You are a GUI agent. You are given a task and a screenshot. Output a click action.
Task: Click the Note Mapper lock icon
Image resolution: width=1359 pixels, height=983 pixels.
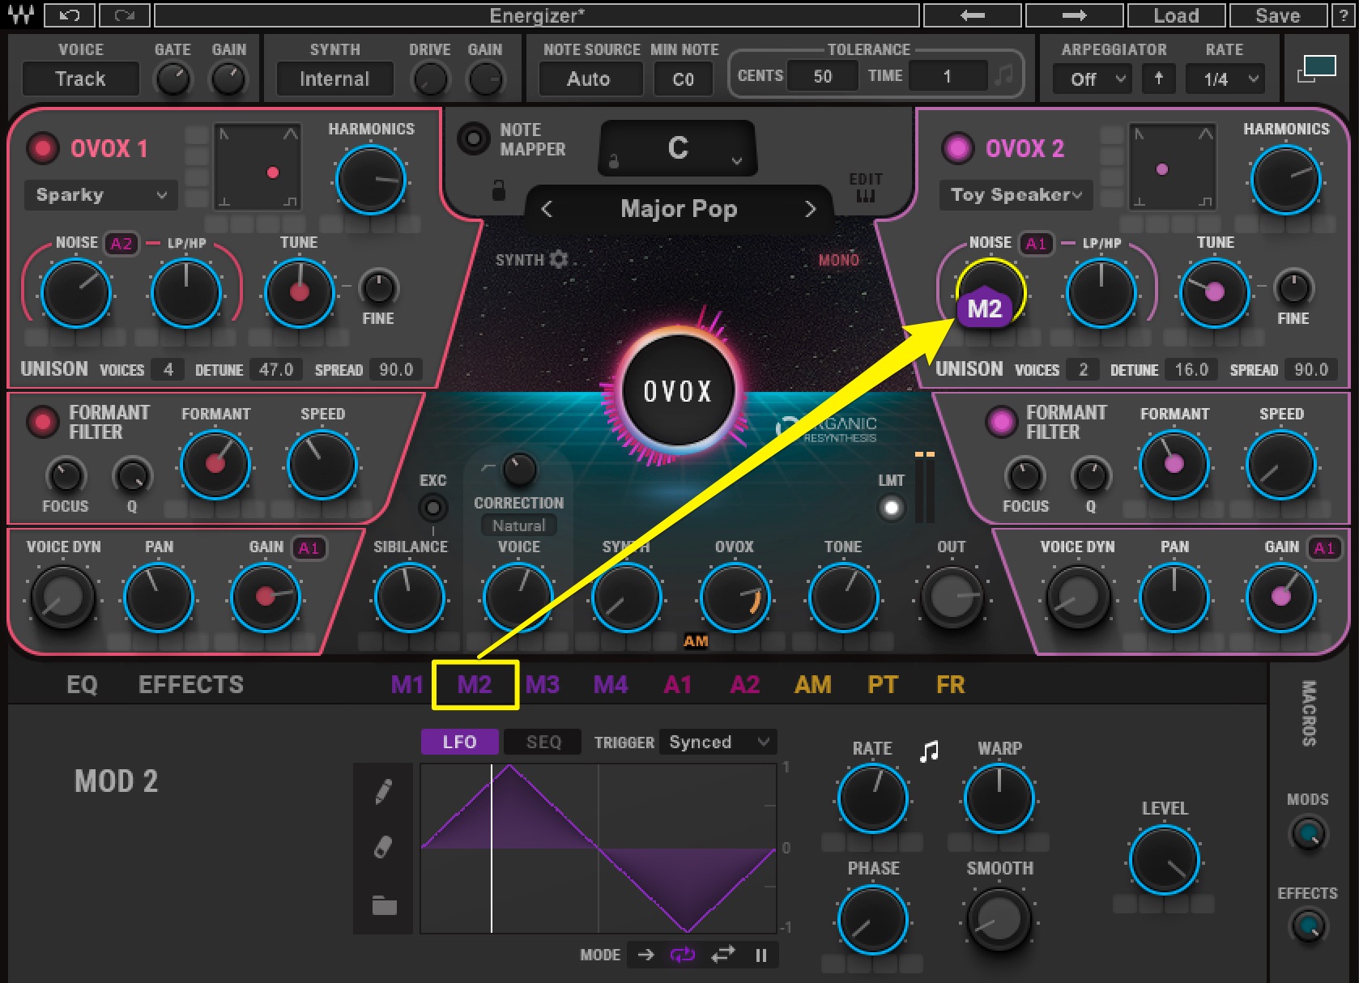[499, 191]
